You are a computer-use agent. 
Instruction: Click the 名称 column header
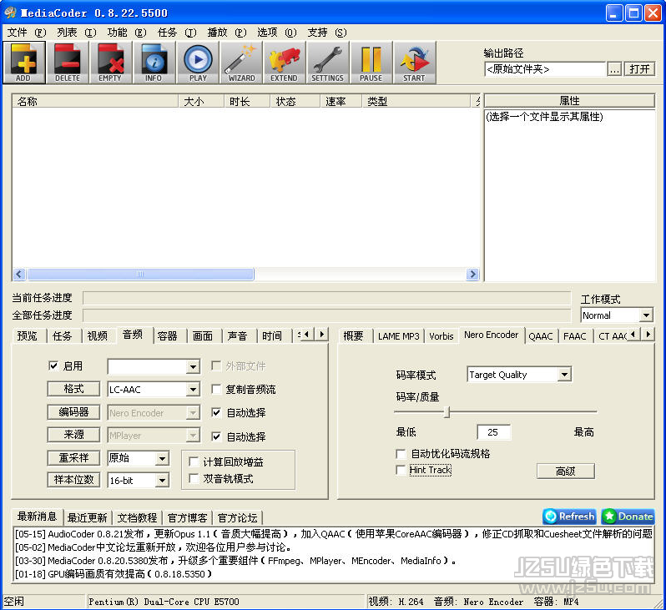(x=95, y=101)
